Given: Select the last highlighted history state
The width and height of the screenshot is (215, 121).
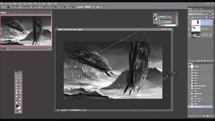Looking at the screenshot, I should click(200, 107).
